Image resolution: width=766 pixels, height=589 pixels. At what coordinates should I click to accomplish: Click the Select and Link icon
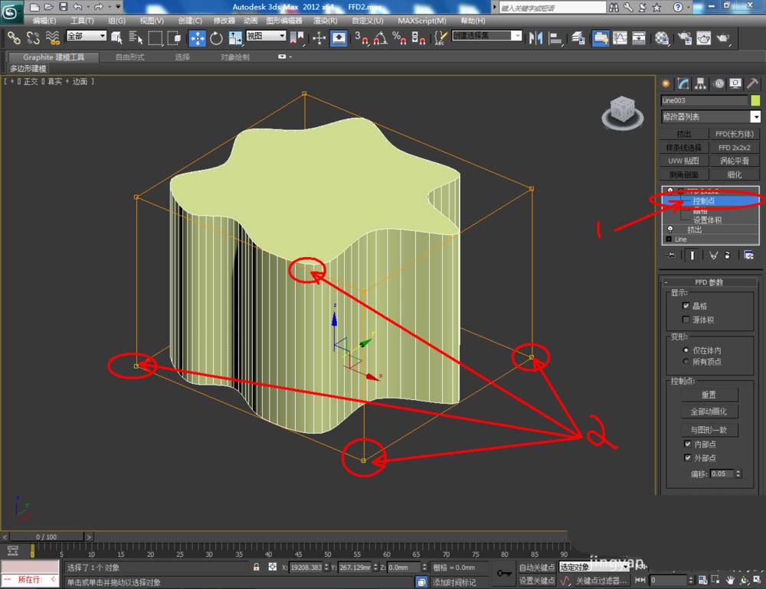click(14, 37)
